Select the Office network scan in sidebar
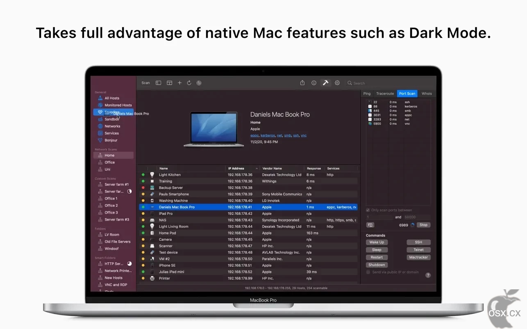This screenshot has width=527, height=329. coord(114,162)
